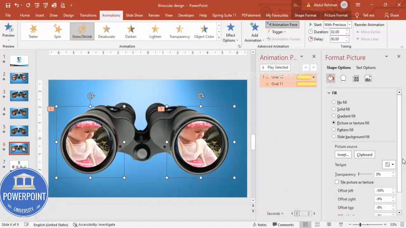
Task: Open Comments pane from status bar
Action: 283,225
